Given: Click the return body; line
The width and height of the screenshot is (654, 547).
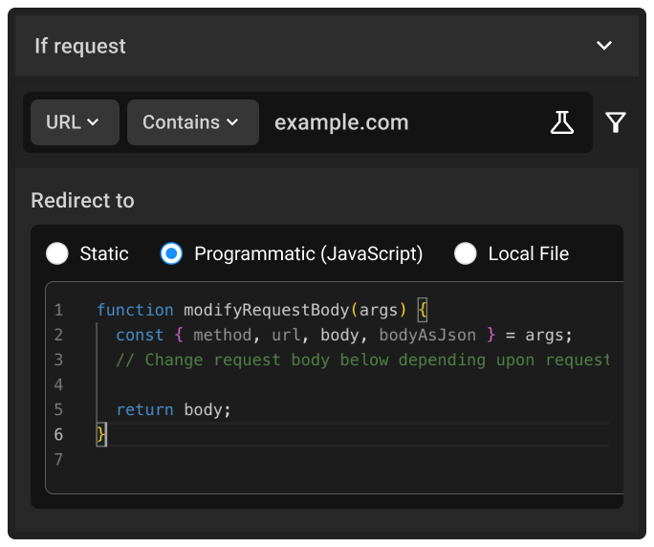Looking at the screenshot, I should point(173,409).
